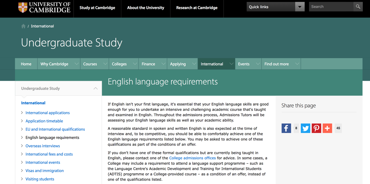Open EU and International qualifications link
This screenshot has width=370, height=184.
tap(55, 129)
